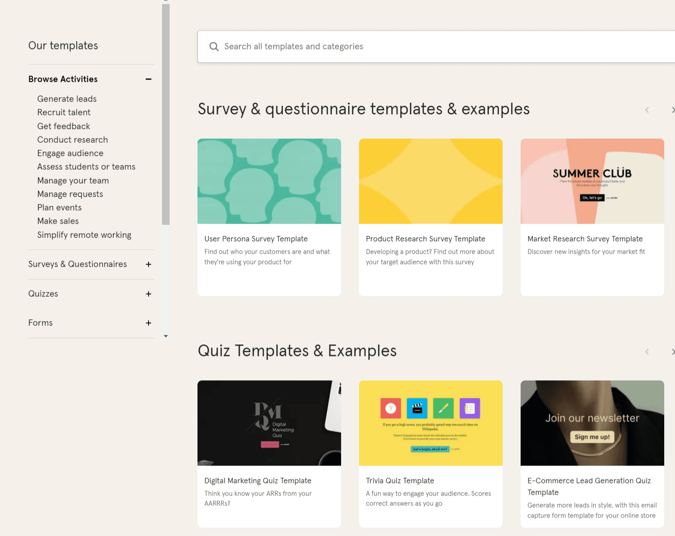Open Generate leads activity
Screen dimensions: 675x536
[67, 99]
